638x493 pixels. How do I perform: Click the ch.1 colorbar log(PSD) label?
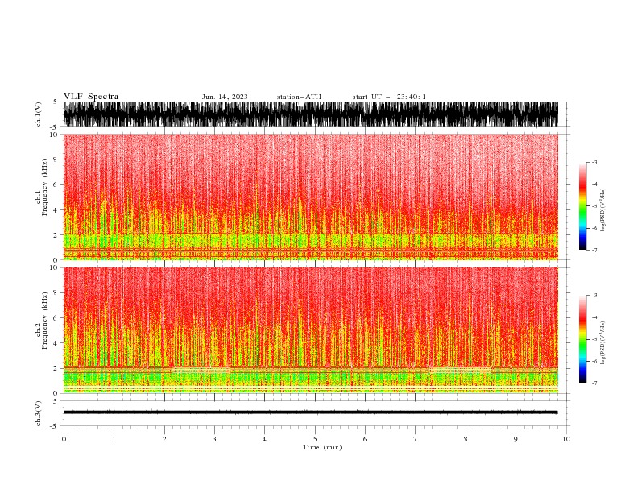point(603,210)
